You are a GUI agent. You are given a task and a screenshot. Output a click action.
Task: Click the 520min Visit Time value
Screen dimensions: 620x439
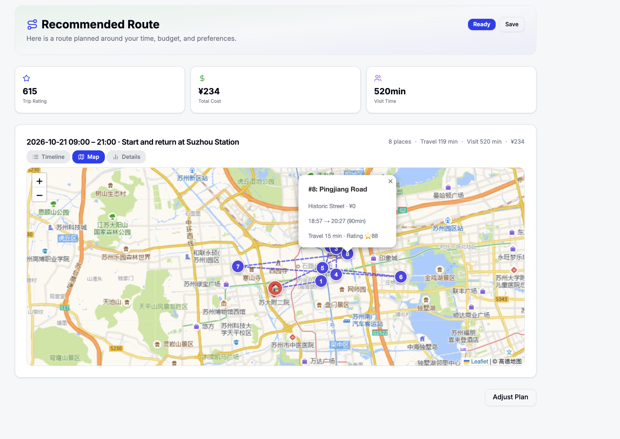pos(390,91)
